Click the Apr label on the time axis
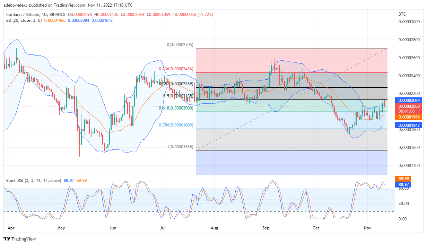This screenshot has height=245, width=427. [x=10, y=228]
